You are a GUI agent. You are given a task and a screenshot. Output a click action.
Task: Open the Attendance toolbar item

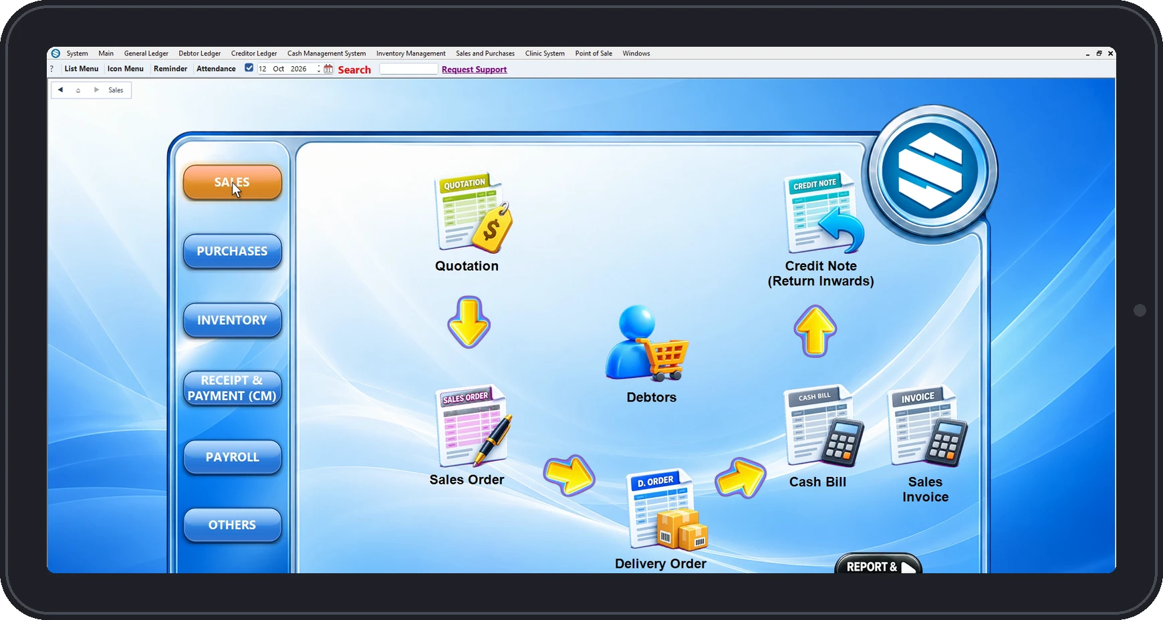216,69
